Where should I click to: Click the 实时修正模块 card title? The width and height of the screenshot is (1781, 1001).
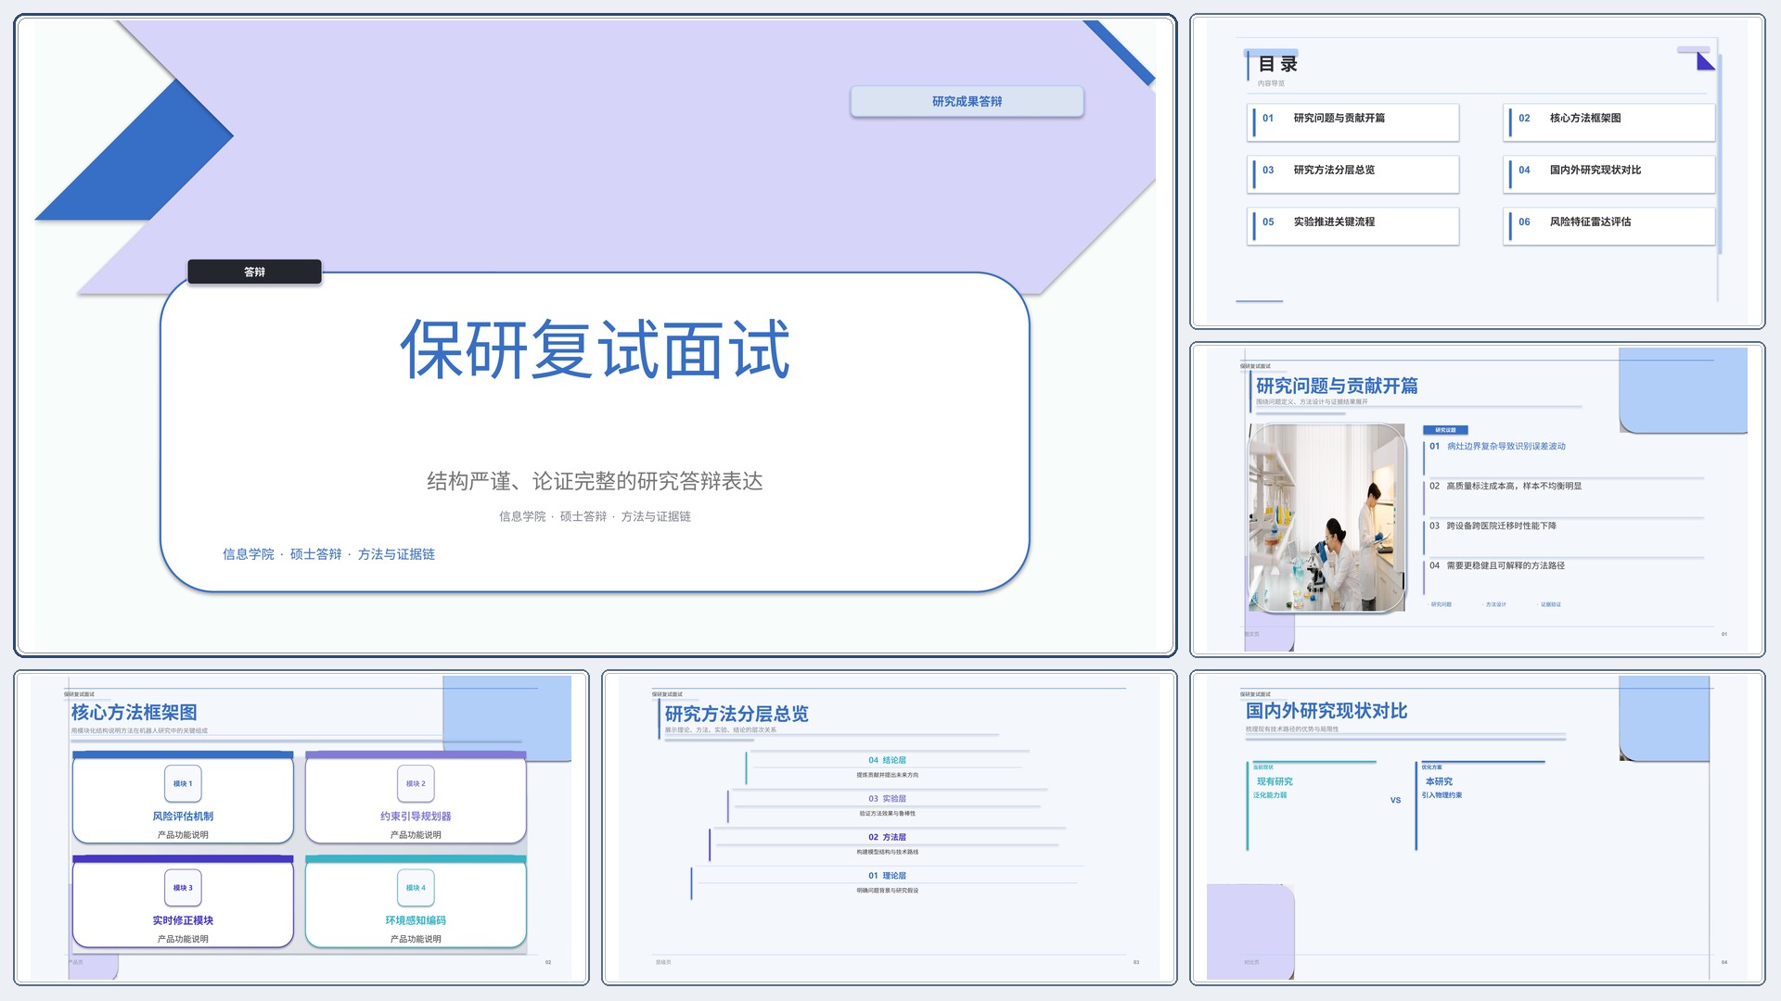pyautogui.click(x=183, y=920)
